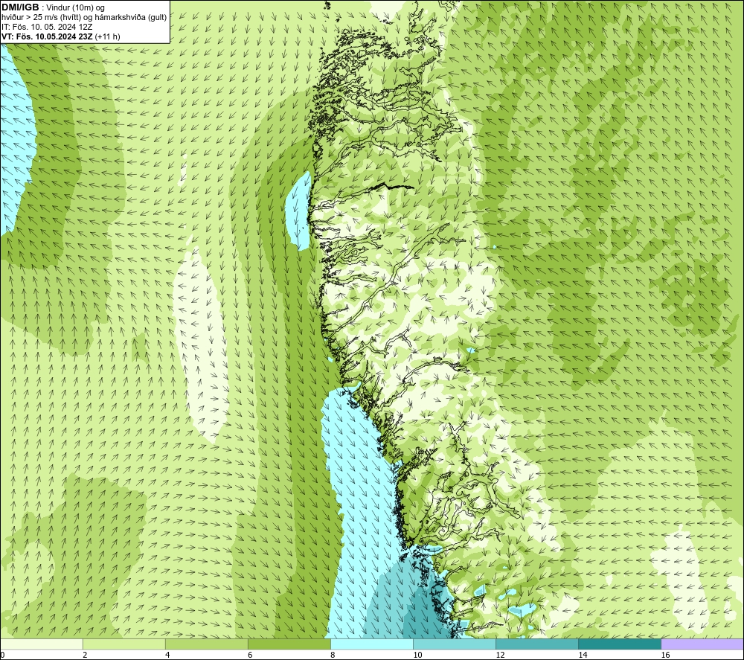Click the 6–8 m/s darker green swatch
The image size is (744, 660).
click(289, 644)
